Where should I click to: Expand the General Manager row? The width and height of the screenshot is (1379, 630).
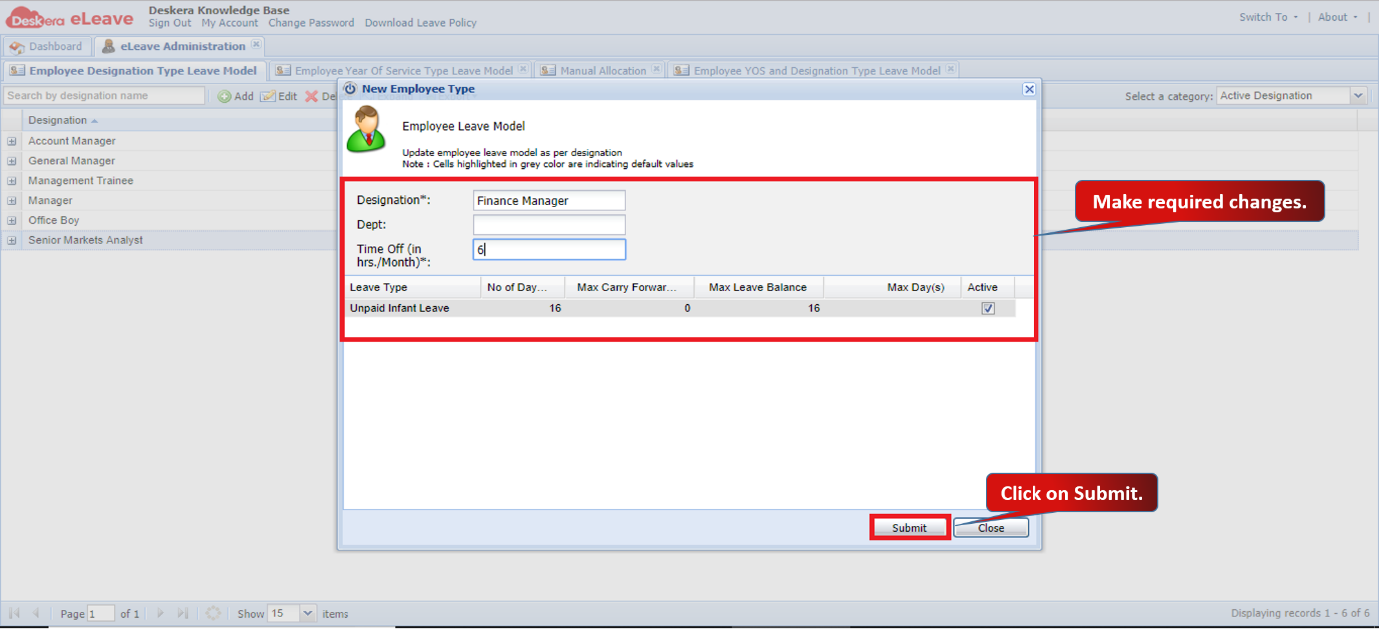click(x=12, y=161)
